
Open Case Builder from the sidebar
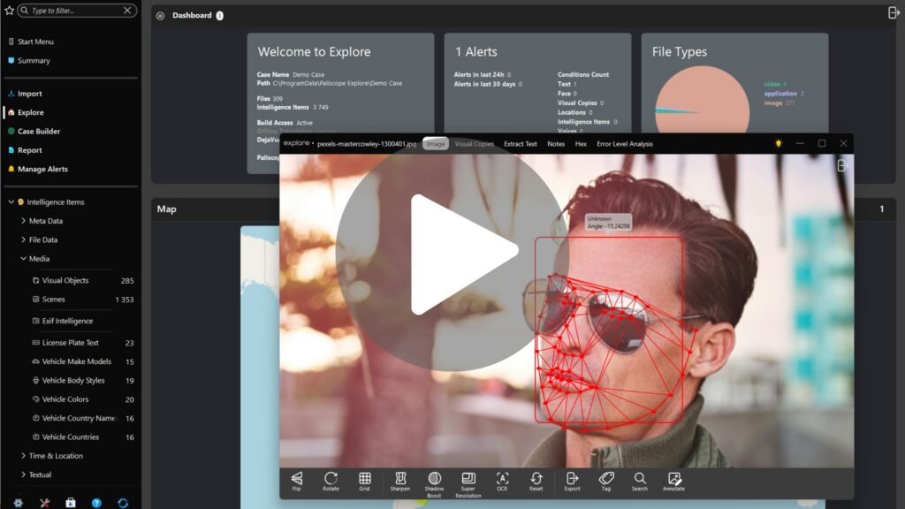(39, 132)
